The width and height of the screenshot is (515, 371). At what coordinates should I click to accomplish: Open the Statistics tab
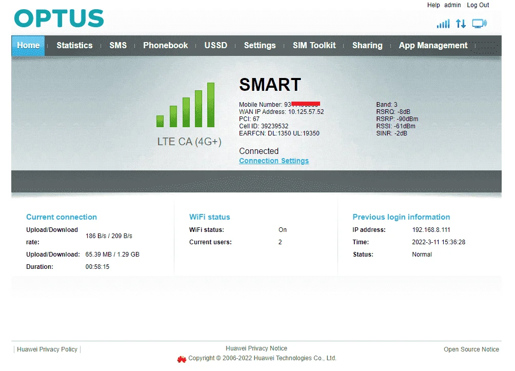click(x=74, y=45)
